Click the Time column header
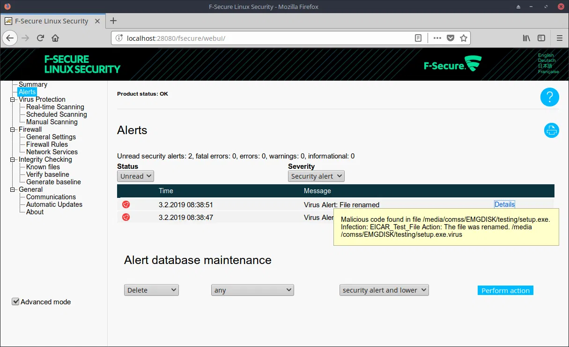 [166, 191]
